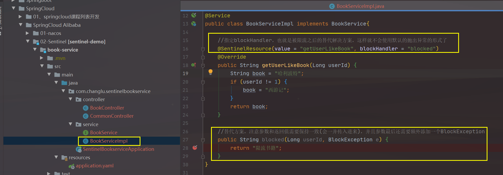Select the SpringCloud folder icon
503x175 pixels.
22,8
